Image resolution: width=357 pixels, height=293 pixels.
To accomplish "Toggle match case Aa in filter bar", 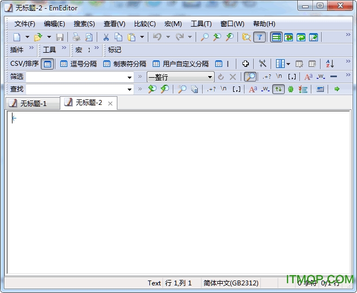I will click(x=309, y=77).
